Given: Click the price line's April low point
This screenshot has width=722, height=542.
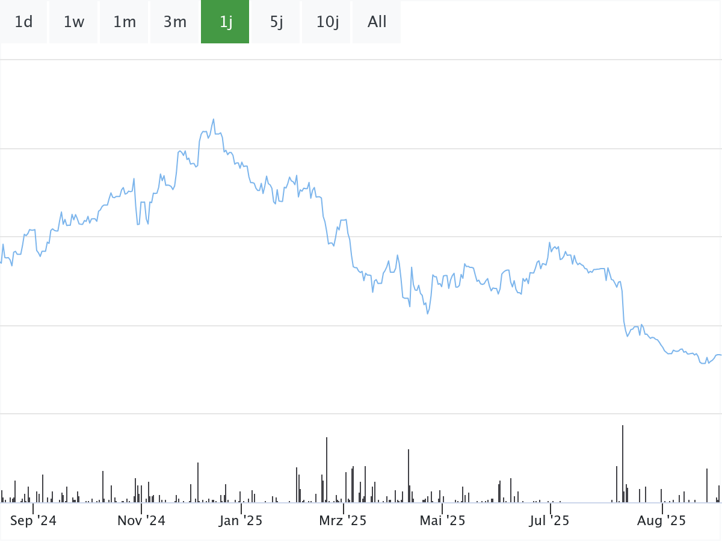Looking at the screenshot, I should [428, 314].
